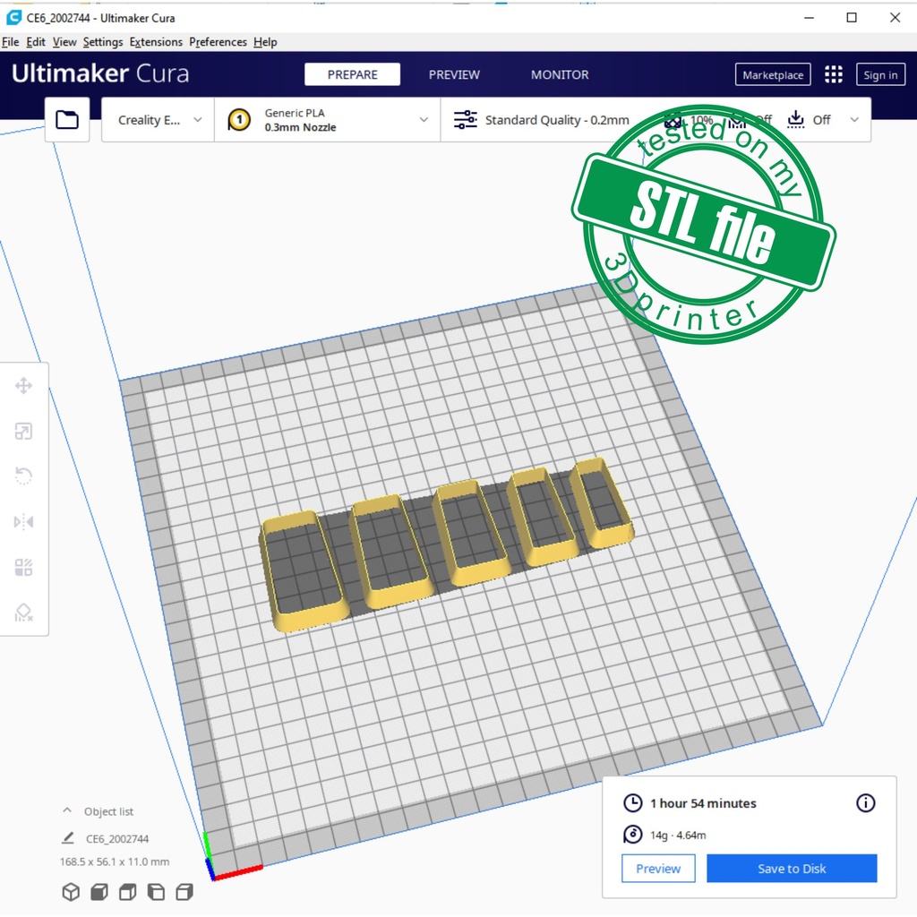Open the application switcher grid icon
The image size is (917, 917).
pyautogui.click(x=834, y=74)
